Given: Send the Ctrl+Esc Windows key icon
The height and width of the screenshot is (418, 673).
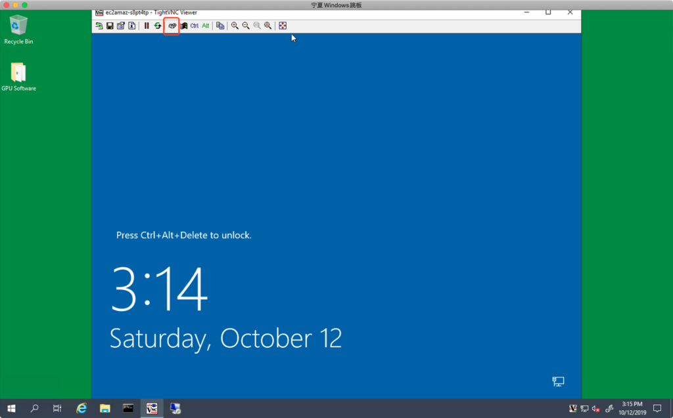Looking at the screenshot, I should pos(184,26).
